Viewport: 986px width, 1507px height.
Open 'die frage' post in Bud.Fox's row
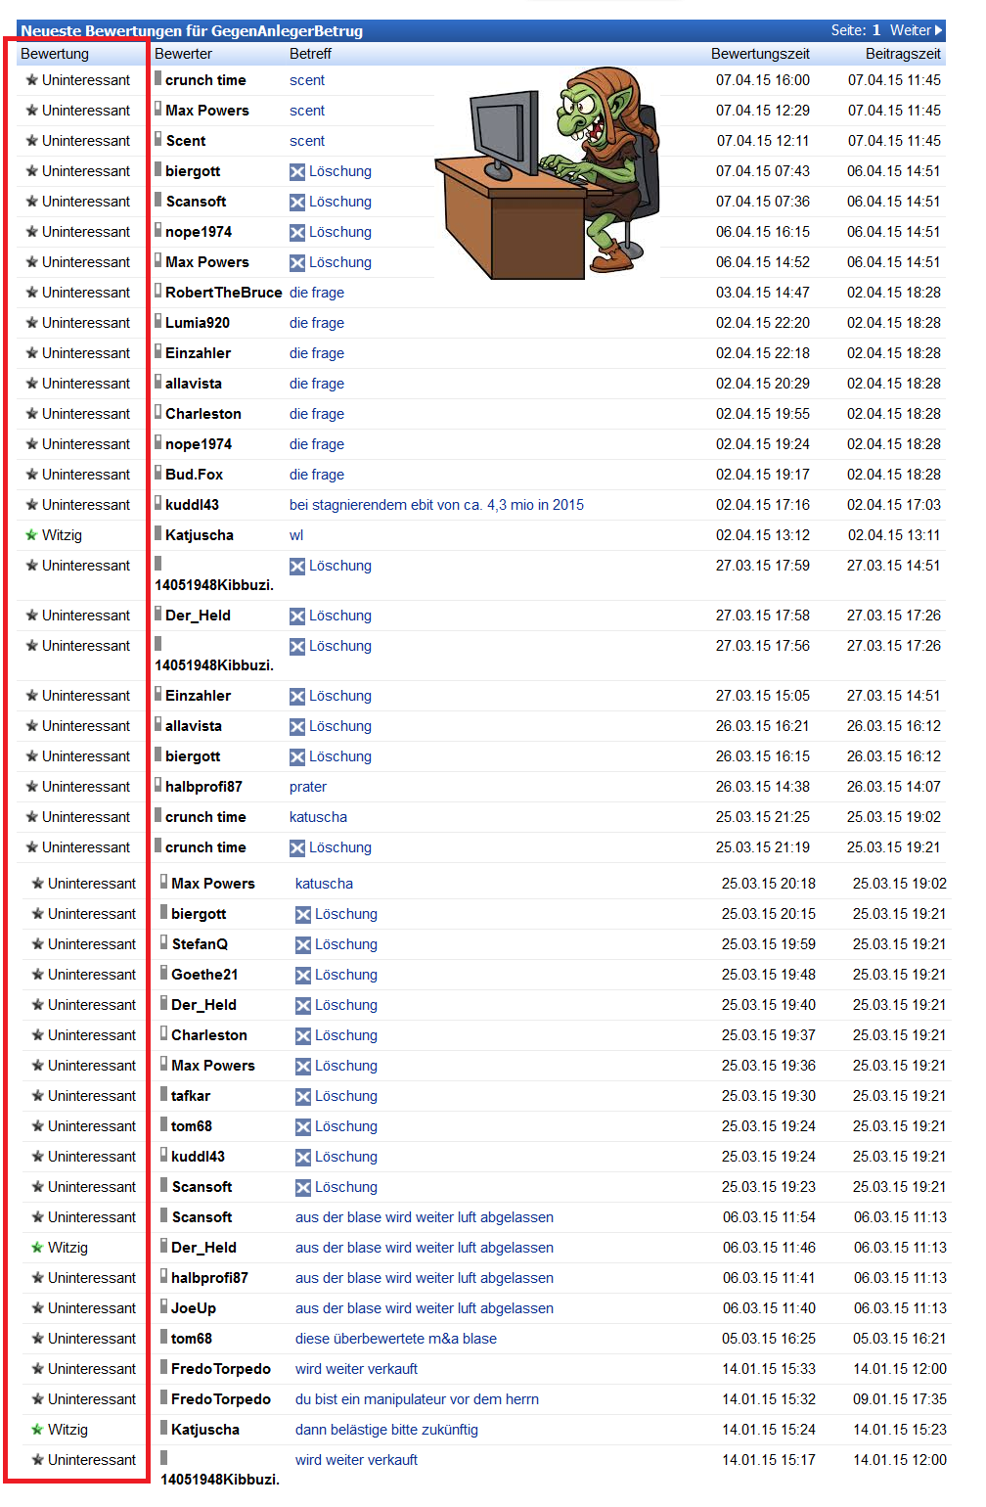click(x=317, y=475)
